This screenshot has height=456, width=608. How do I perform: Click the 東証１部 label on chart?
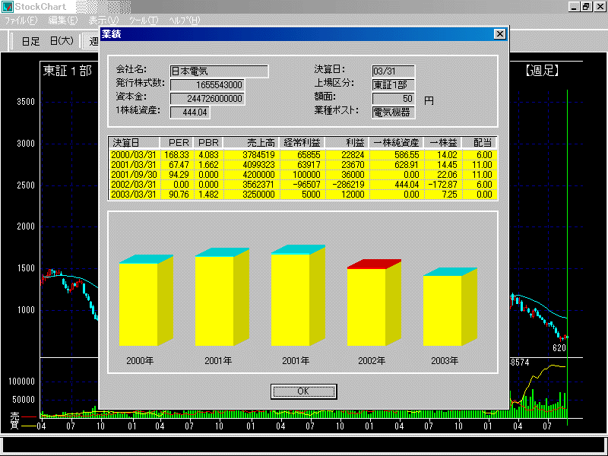click(68, 71)
